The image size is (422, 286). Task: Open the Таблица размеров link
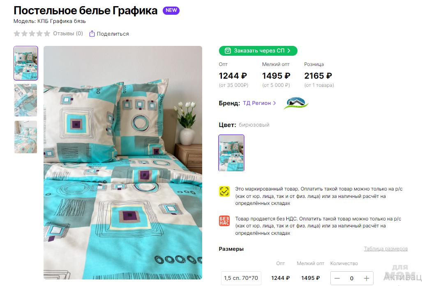[x=386, y=249]
